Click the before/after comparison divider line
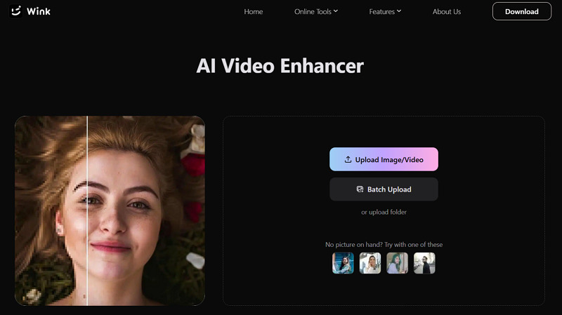 pos(87,210)
